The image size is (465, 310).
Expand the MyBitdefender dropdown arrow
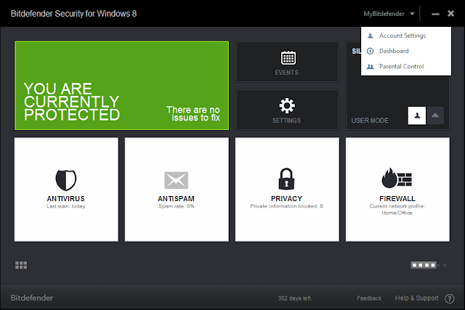[412, 14]
